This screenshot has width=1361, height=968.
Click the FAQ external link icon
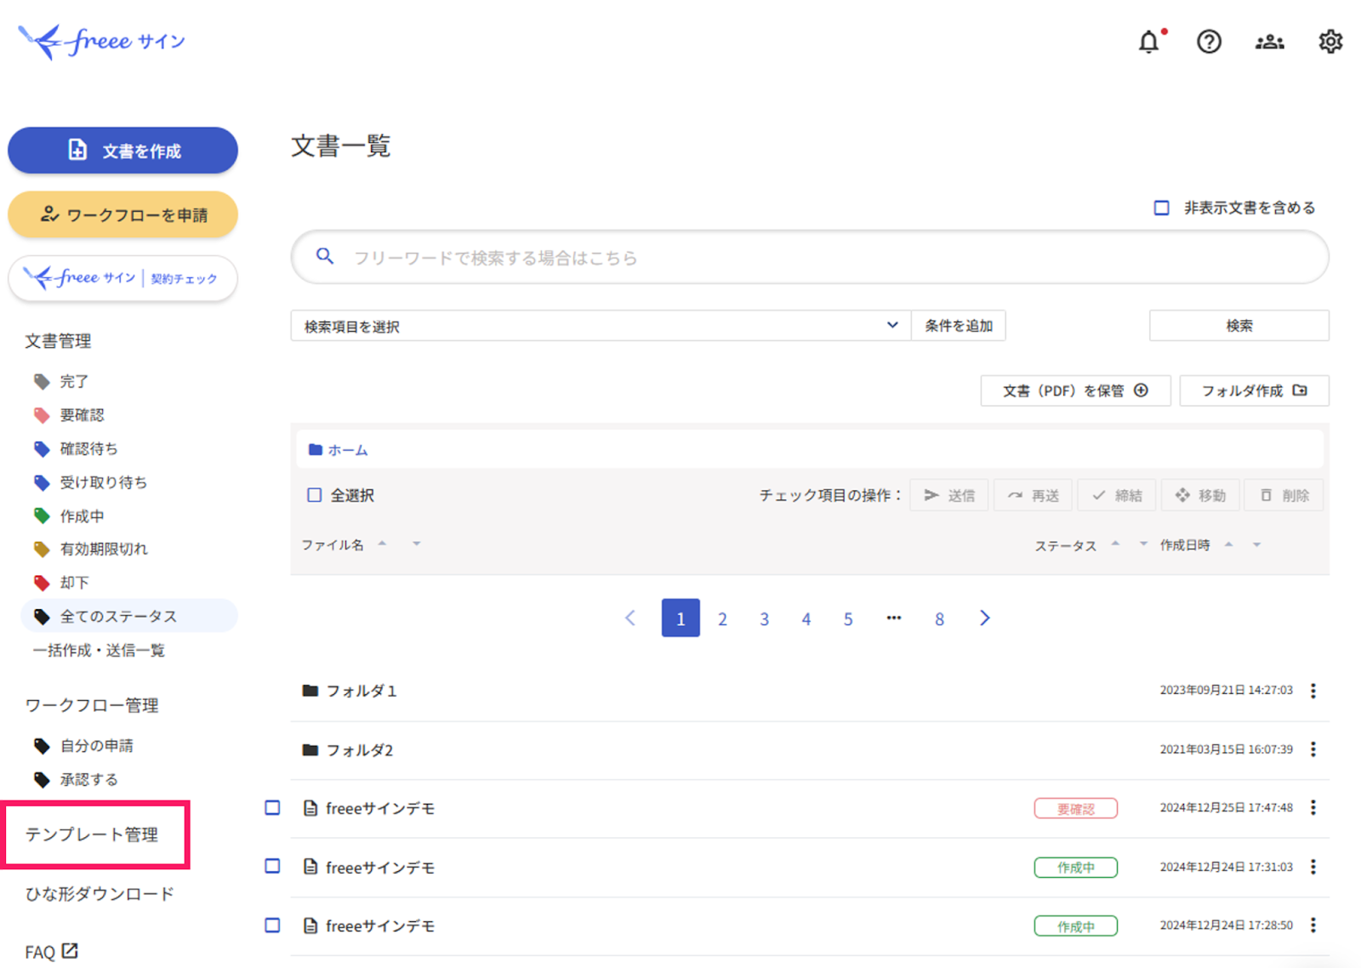[x=70, y=951]
